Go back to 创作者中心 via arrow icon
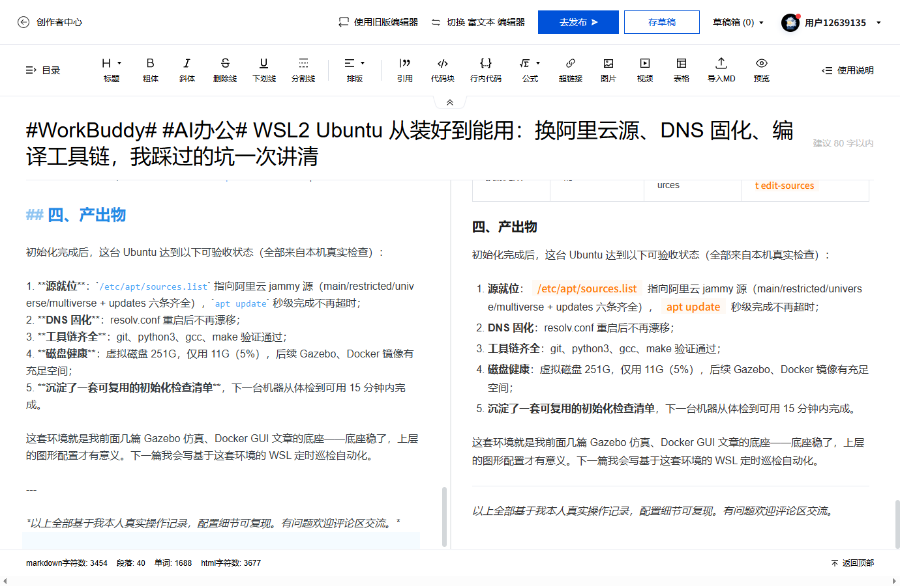 23,22
